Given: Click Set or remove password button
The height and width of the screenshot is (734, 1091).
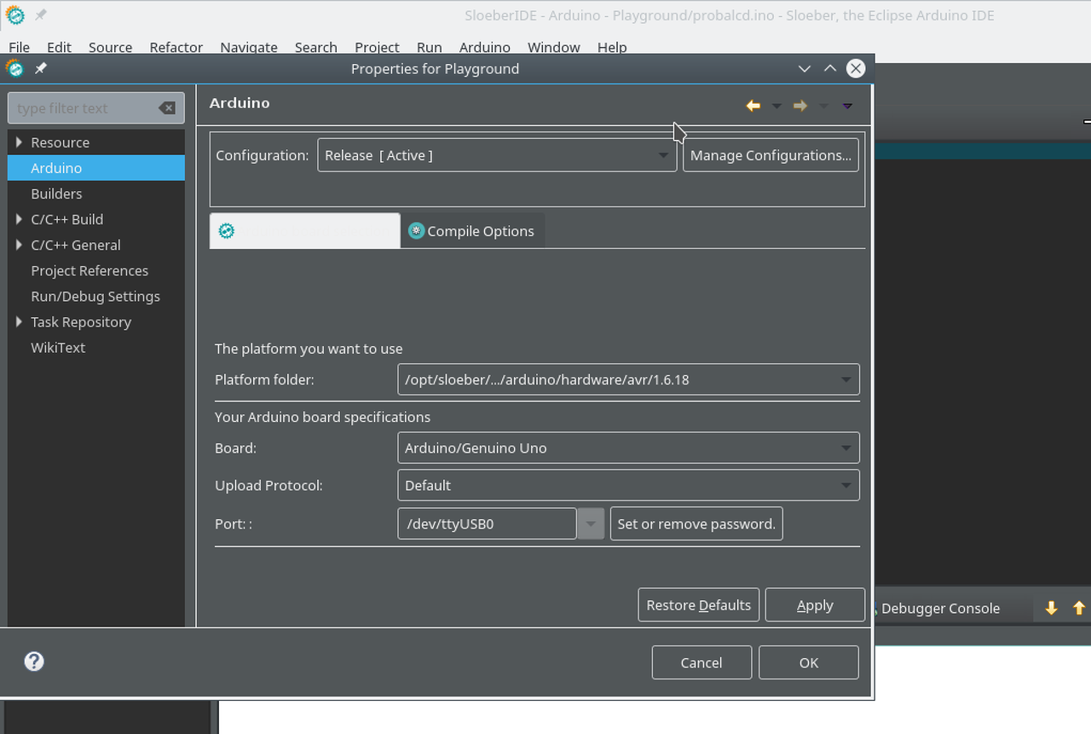Looking at the screenshot, I should pos(696,523).
